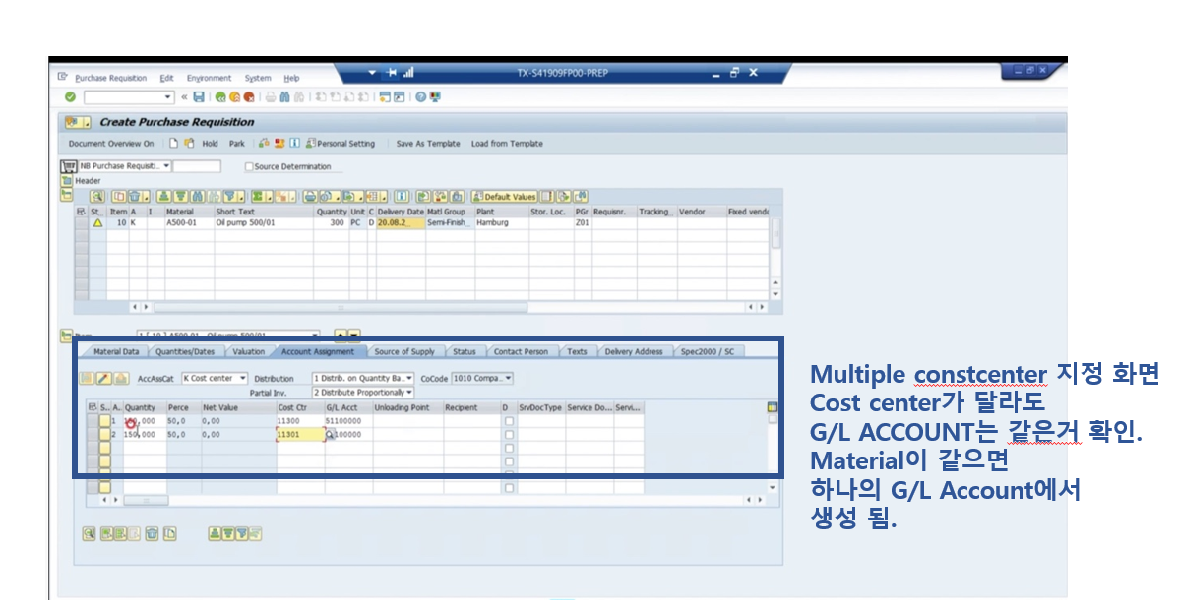Switch to the Material Data tab

coord(116,351)
